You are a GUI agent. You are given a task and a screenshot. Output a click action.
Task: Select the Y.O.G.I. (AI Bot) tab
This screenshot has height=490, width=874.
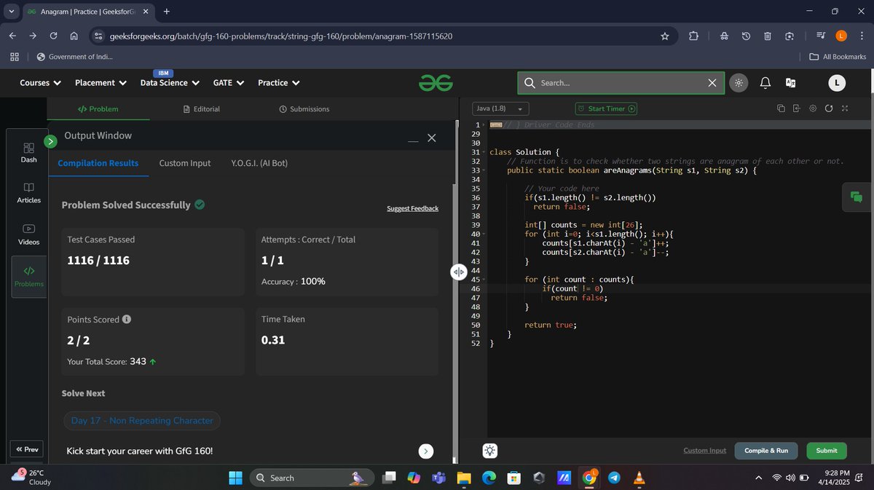click(x=259, y=163)
